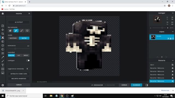Click GUARDAR to save
The height and width of the screenshot is (98, 175).
click(136, 85)
